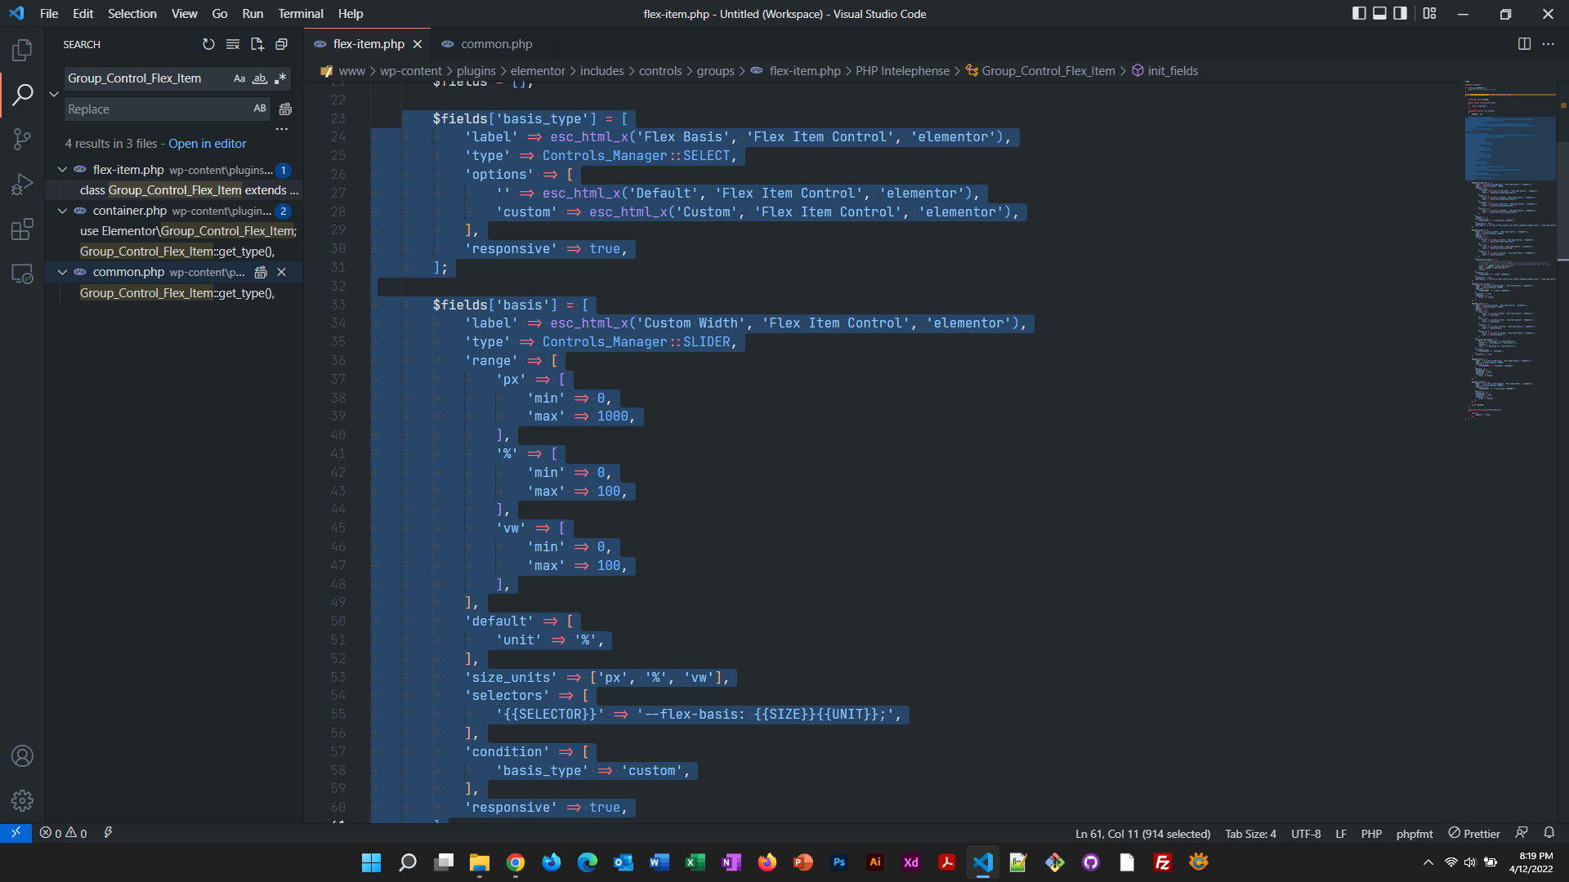Viewport: 1569px width, 882px height.
Task: Toggle the primary side bar
Action: [x=1359, y=14]
